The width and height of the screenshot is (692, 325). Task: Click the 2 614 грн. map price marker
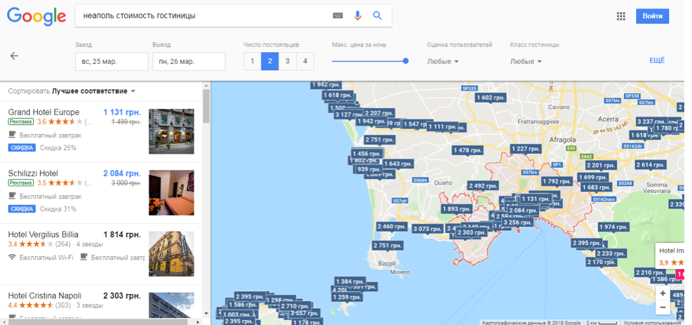click(x=650, y=165)
